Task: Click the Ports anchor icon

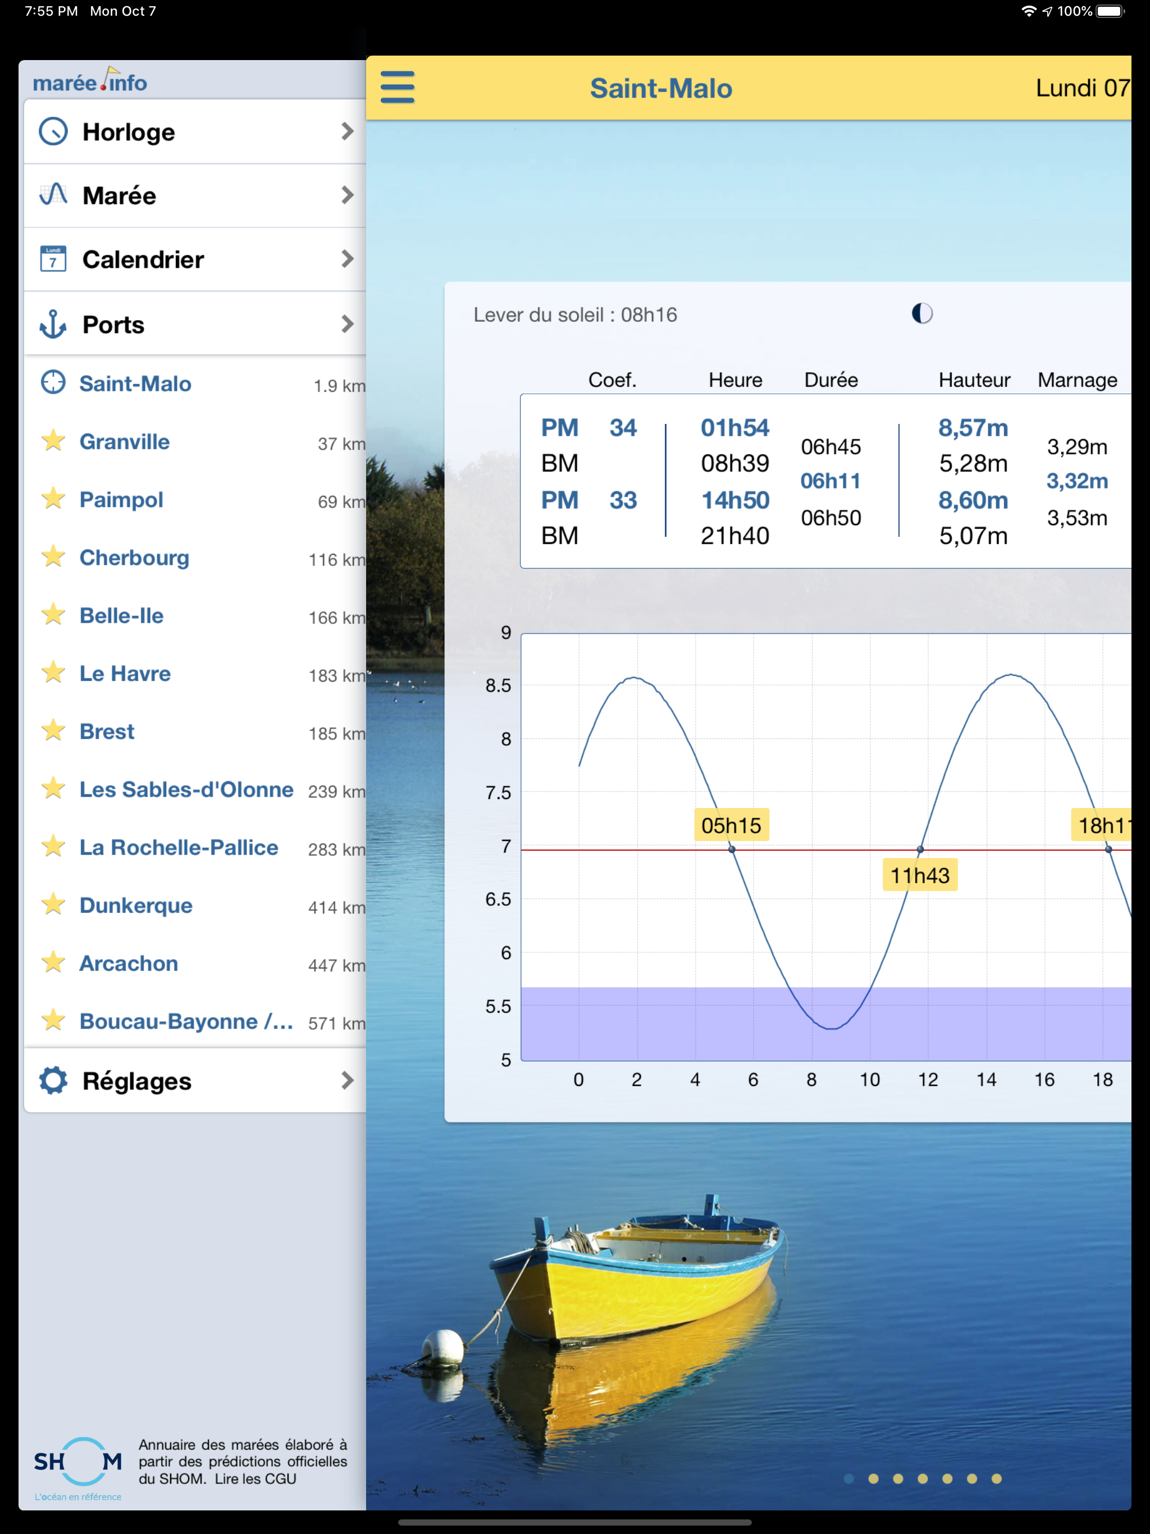Action: click(x=53, y=324)
